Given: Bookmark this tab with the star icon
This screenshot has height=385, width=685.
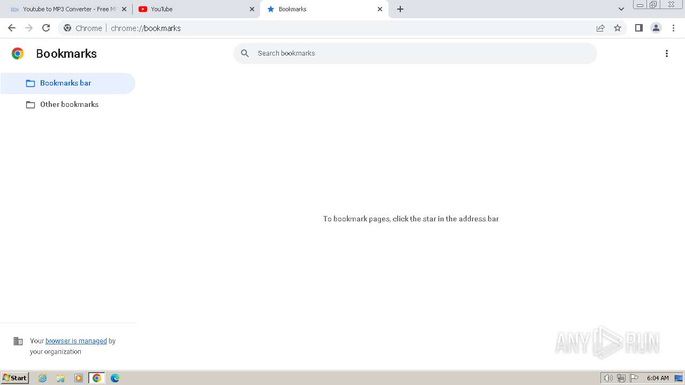Looking at the screenshot, I should tap(618, 28).
